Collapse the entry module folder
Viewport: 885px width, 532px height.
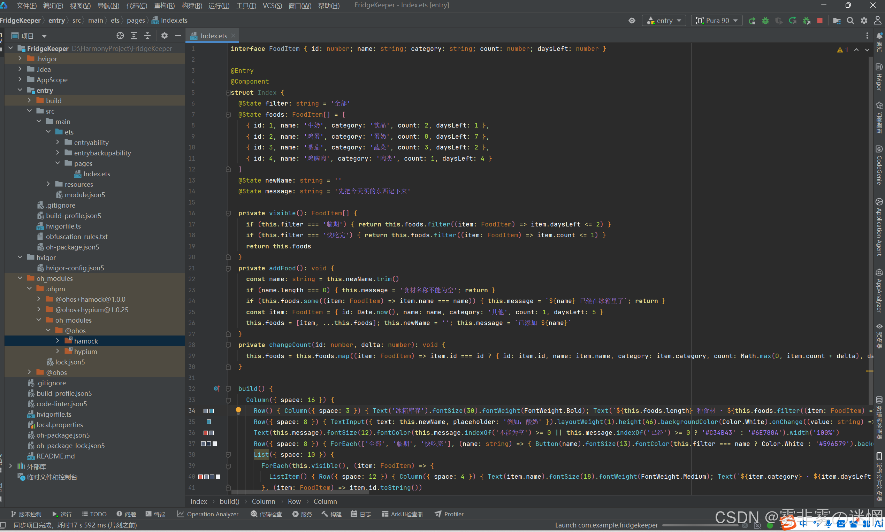(x=20, y=90)
